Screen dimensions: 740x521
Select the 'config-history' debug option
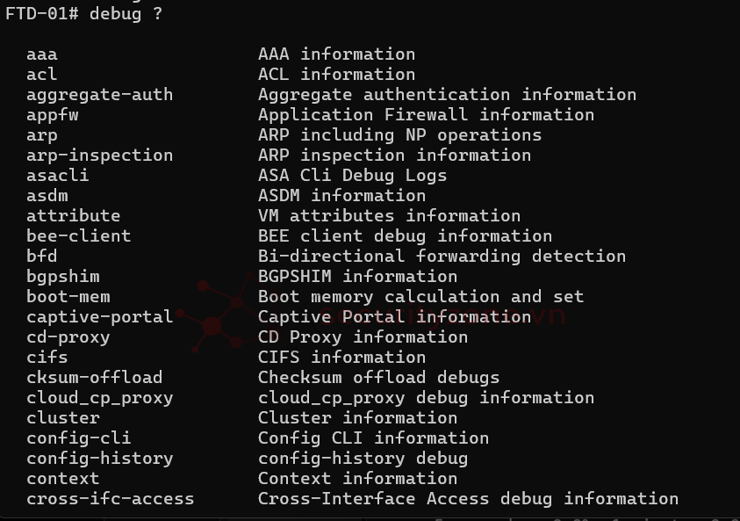tap(99, 459)
